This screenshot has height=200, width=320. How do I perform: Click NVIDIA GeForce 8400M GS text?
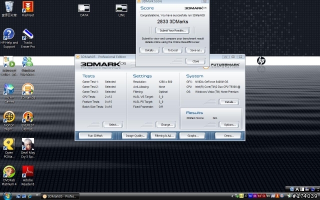pos(211,82)
